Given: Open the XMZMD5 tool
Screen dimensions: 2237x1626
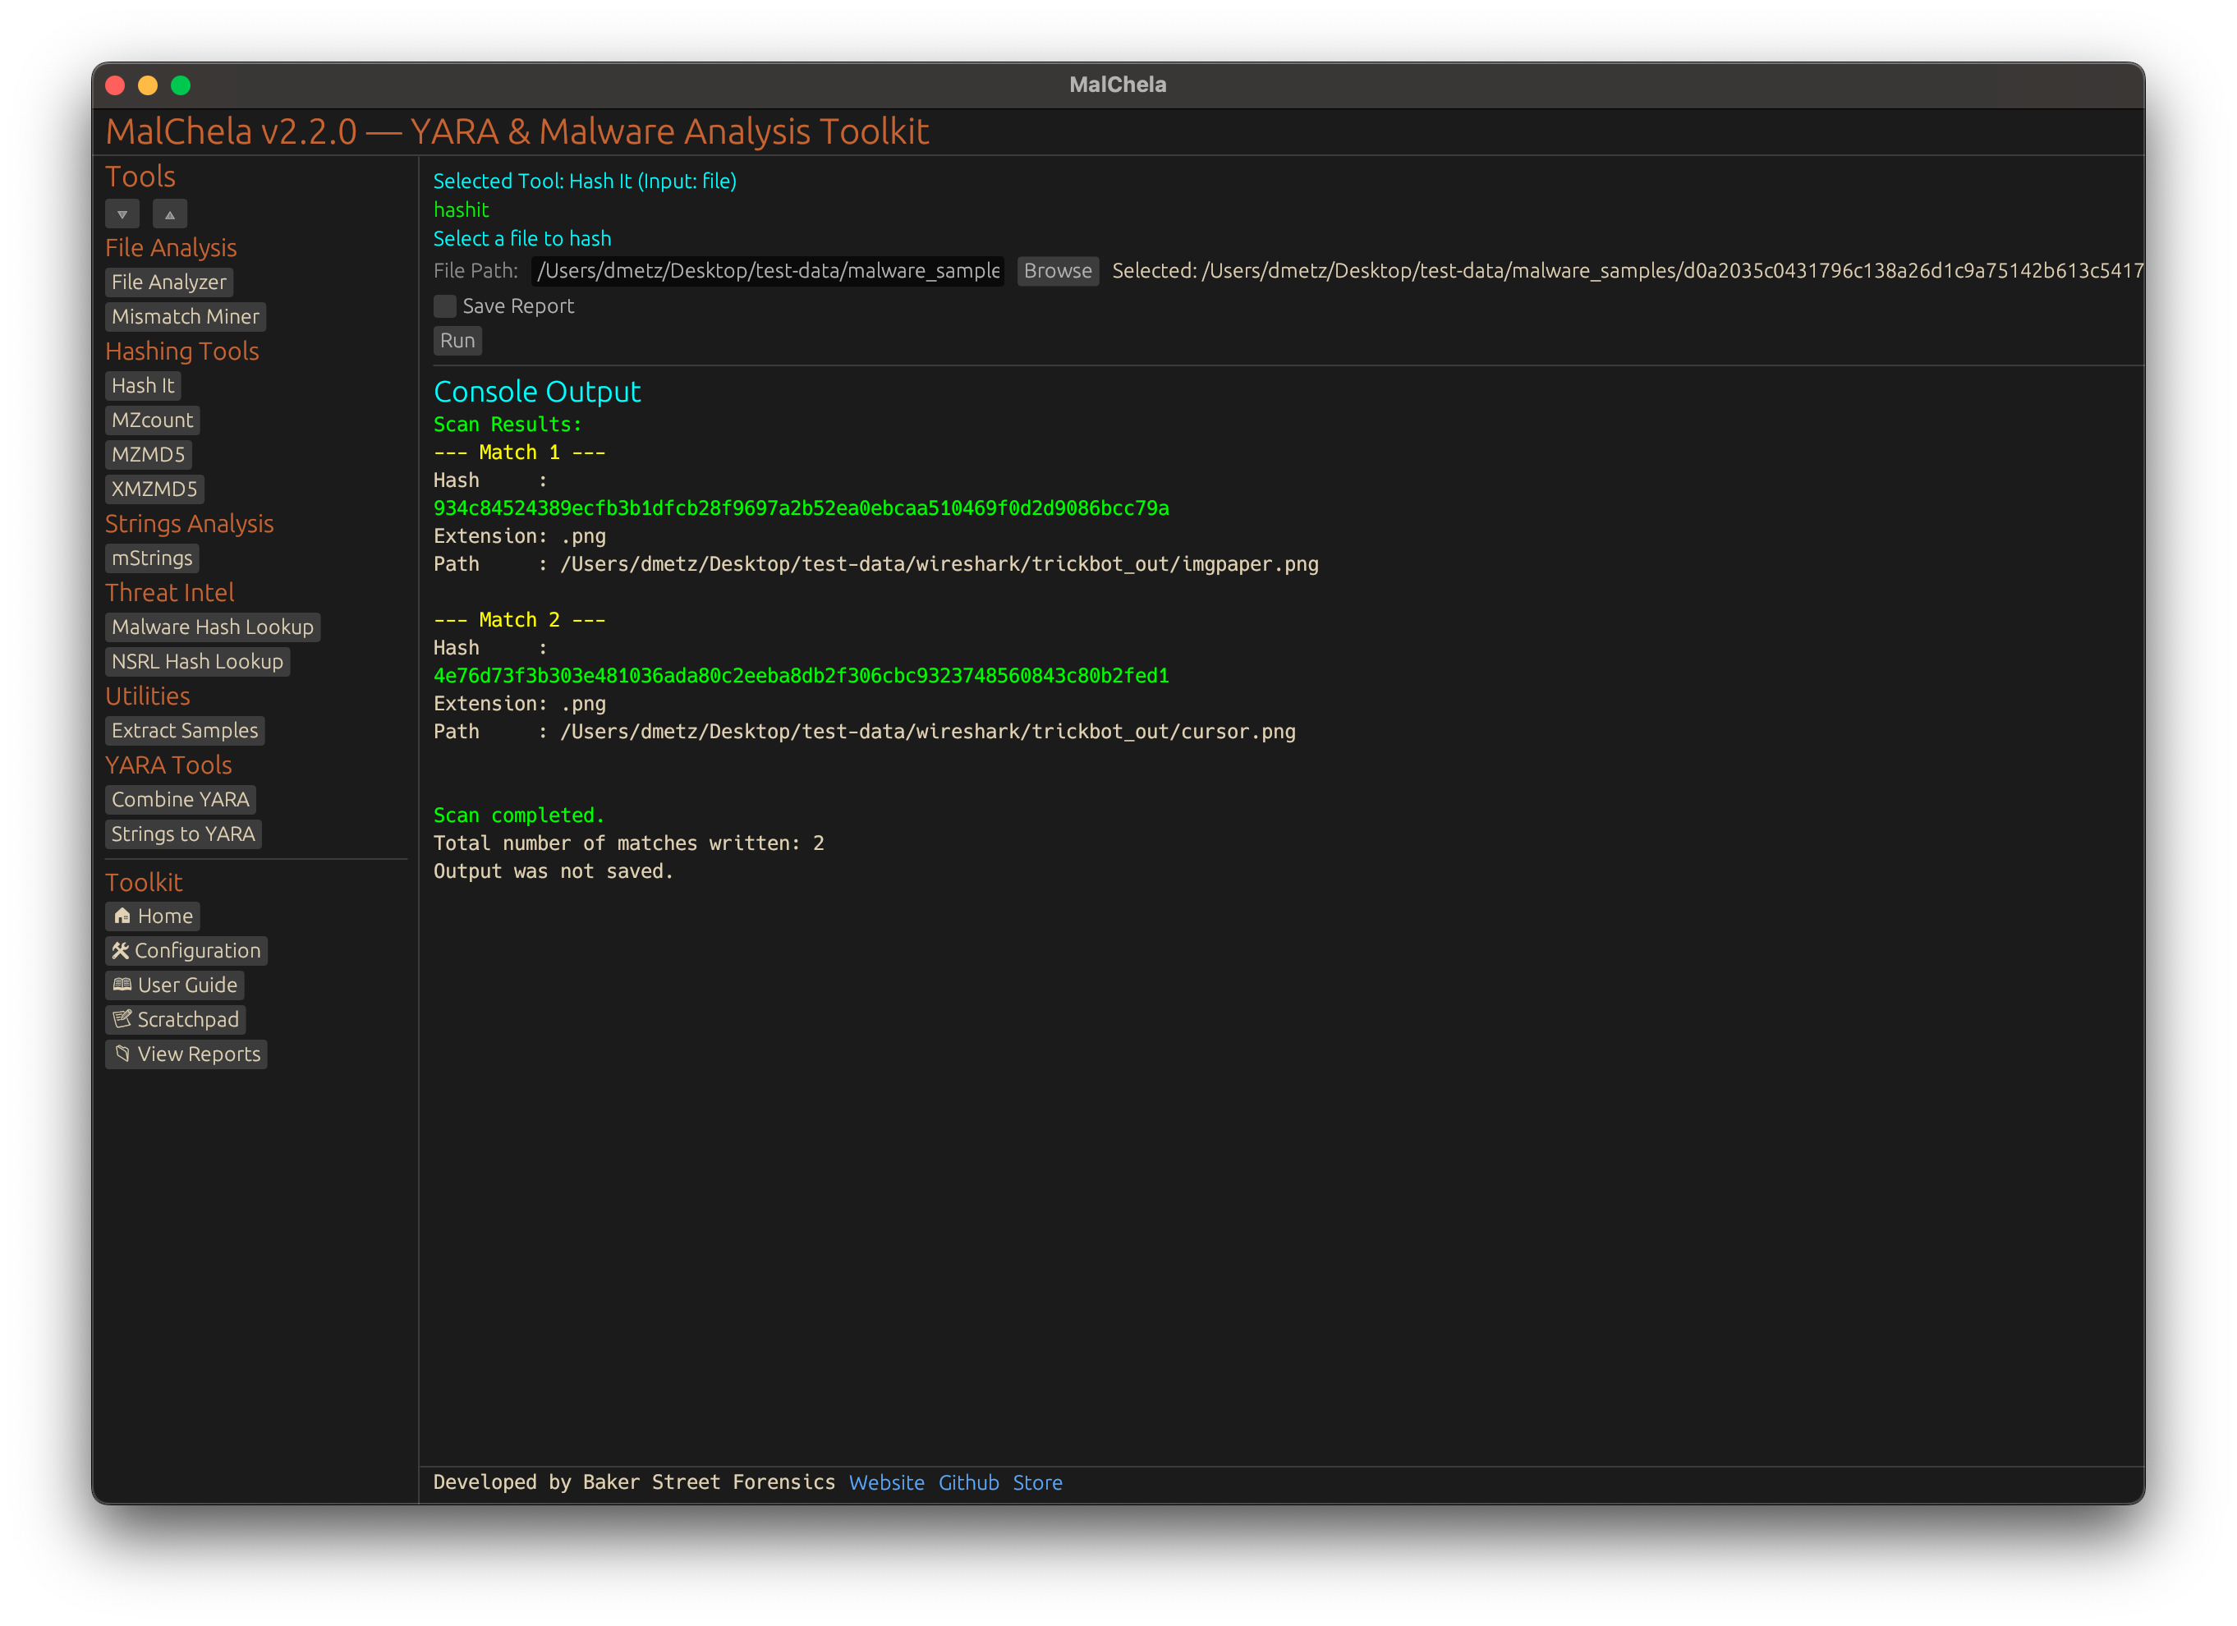Looking at the screenshot, I should click(155, 489).
